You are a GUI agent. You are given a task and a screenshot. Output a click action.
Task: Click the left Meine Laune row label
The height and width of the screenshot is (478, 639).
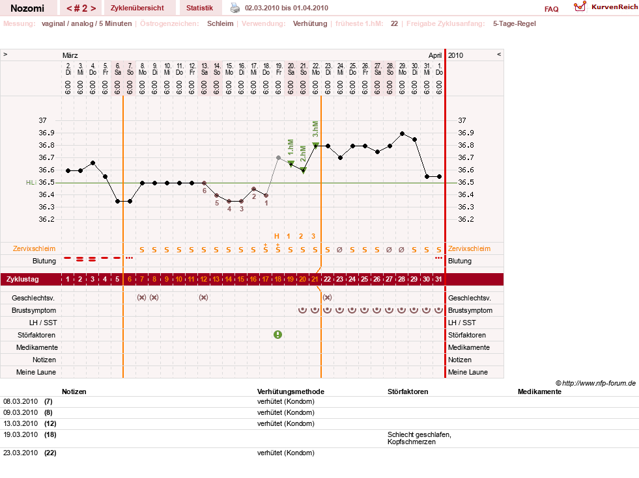point(36,372)
